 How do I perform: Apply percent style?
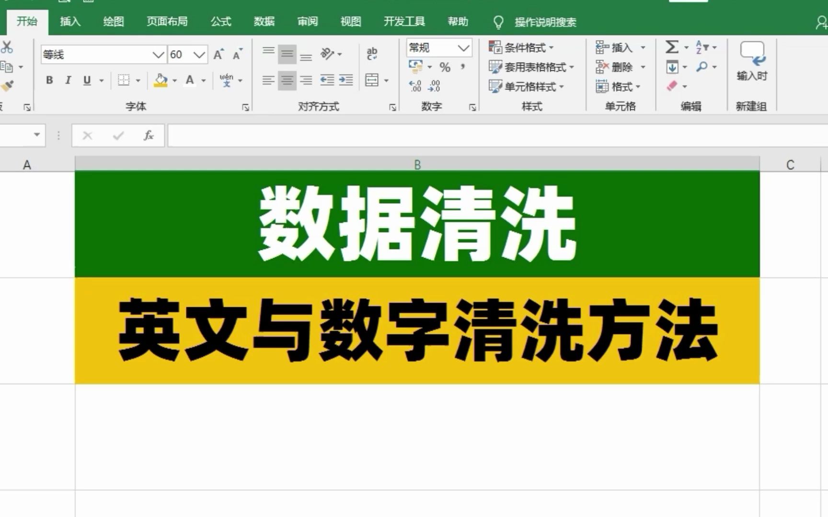click(445, 67)
